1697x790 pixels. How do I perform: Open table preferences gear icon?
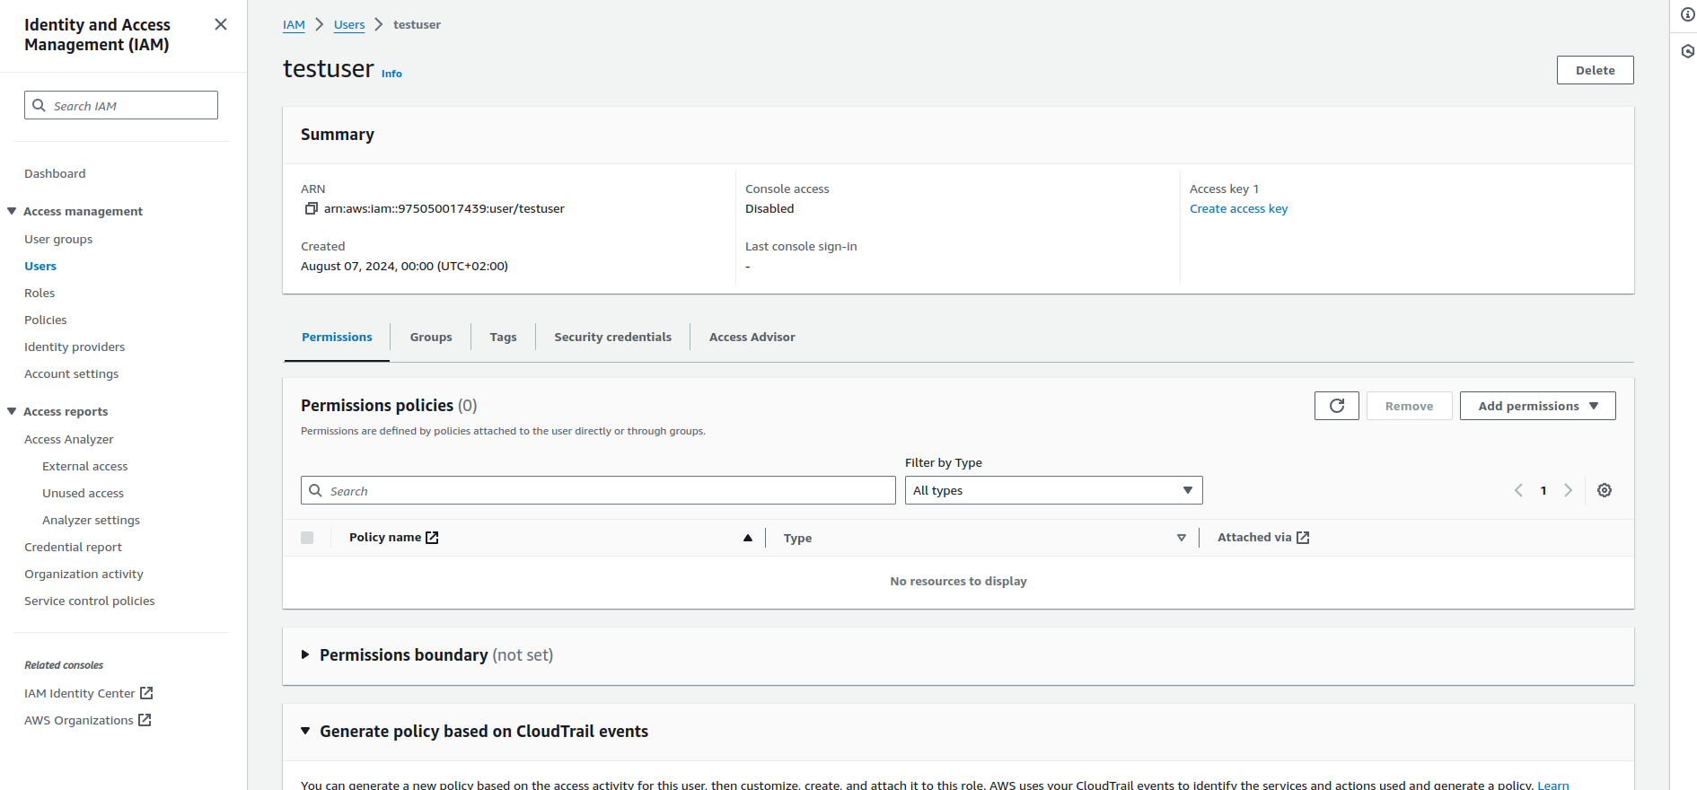[x=1605, y=490]
